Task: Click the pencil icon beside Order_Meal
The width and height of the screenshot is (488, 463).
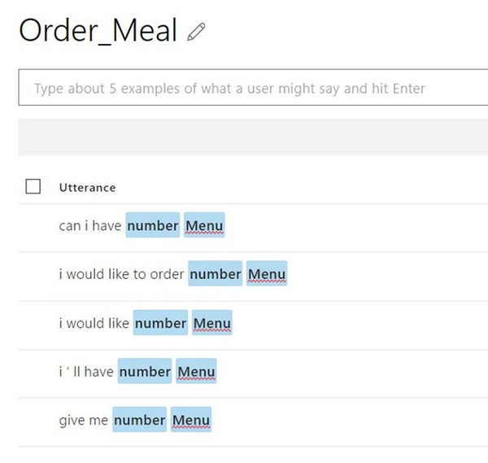Action: [x=196, y=32]
